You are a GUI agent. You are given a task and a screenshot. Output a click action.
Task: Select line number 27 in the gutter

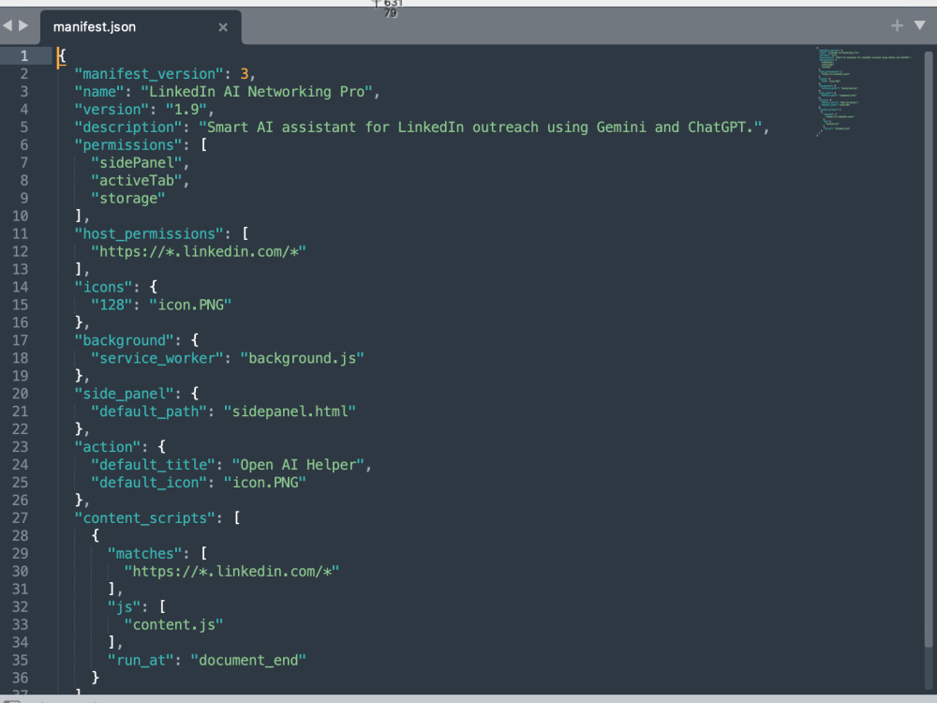click(20, 518)
